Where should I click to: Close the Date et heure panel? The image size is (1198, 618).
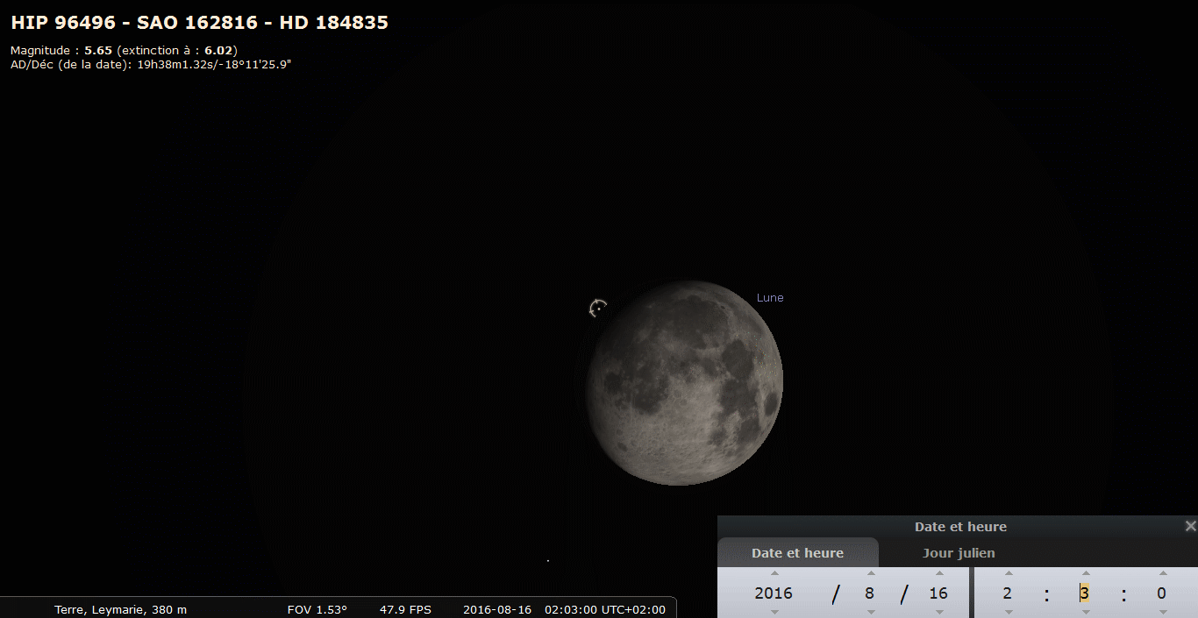(1190, 526)
